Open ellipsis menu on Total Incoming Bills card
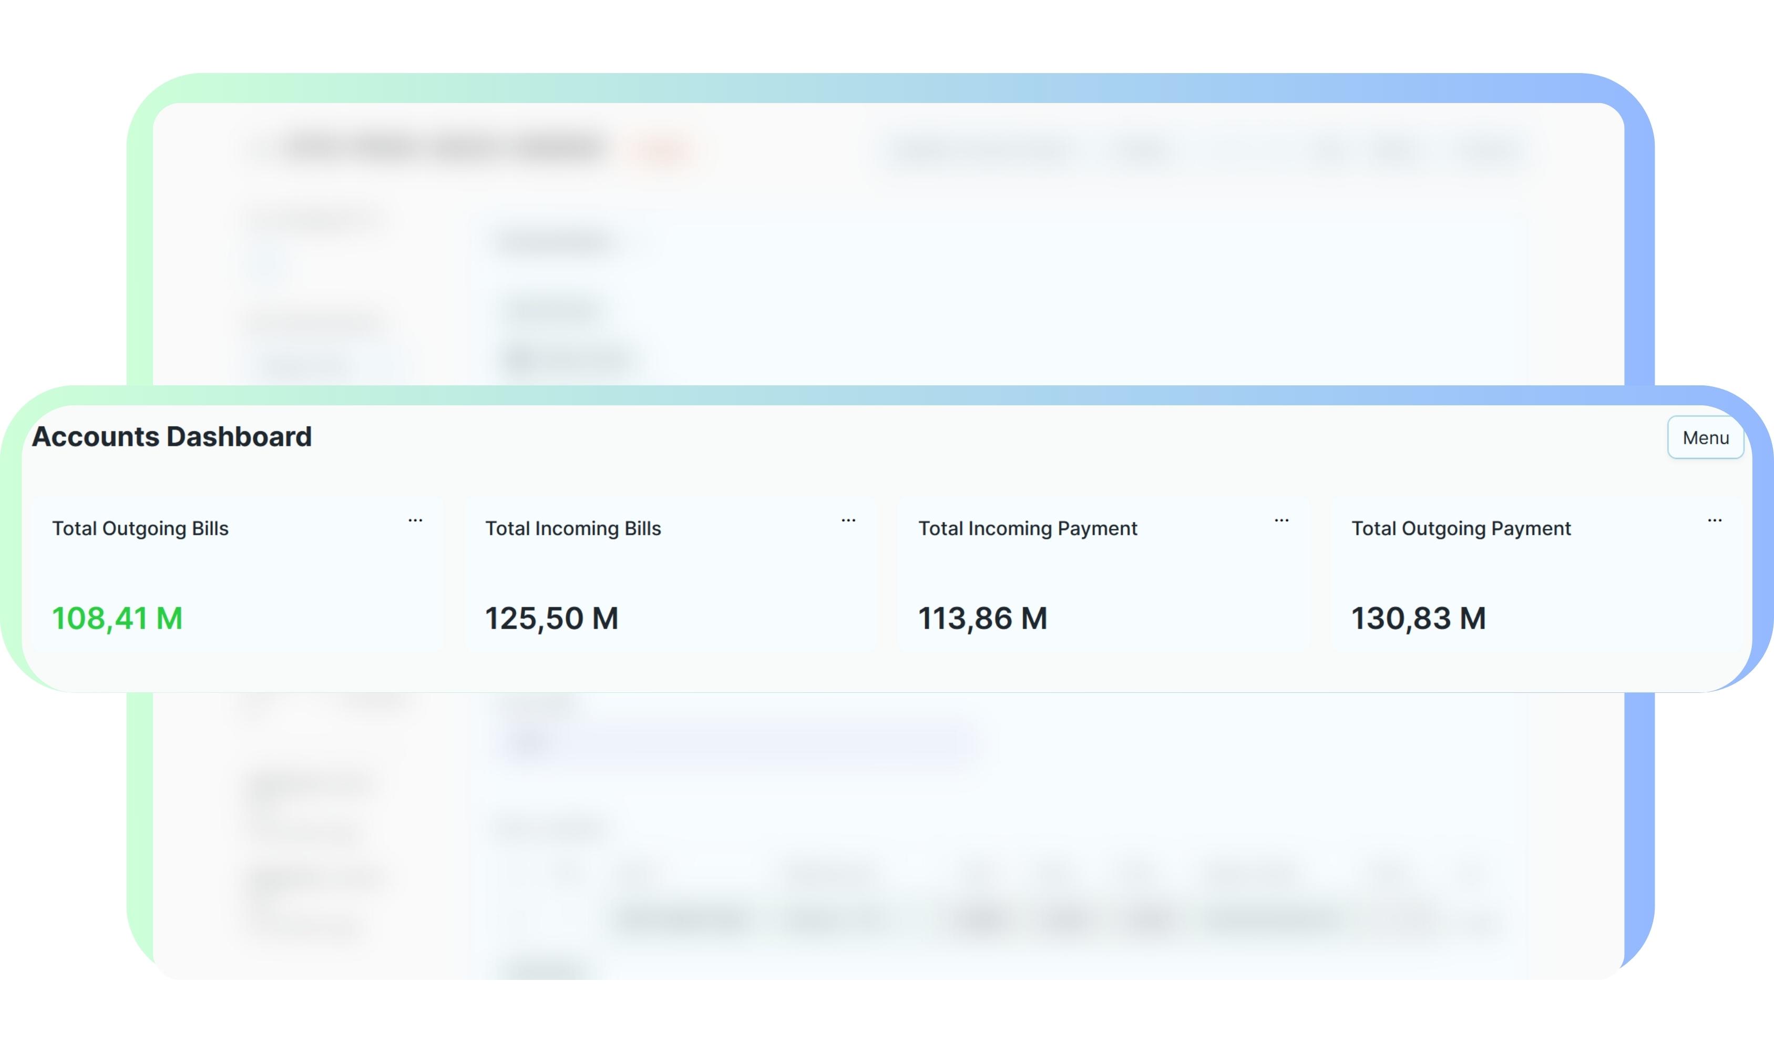1774x1053 pixels. 848,521
